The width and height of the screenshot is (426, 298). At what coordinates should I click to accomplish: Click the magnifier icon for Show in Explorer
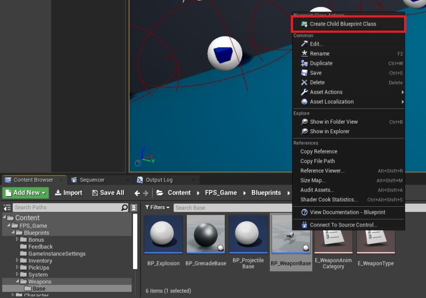[305, 131]
